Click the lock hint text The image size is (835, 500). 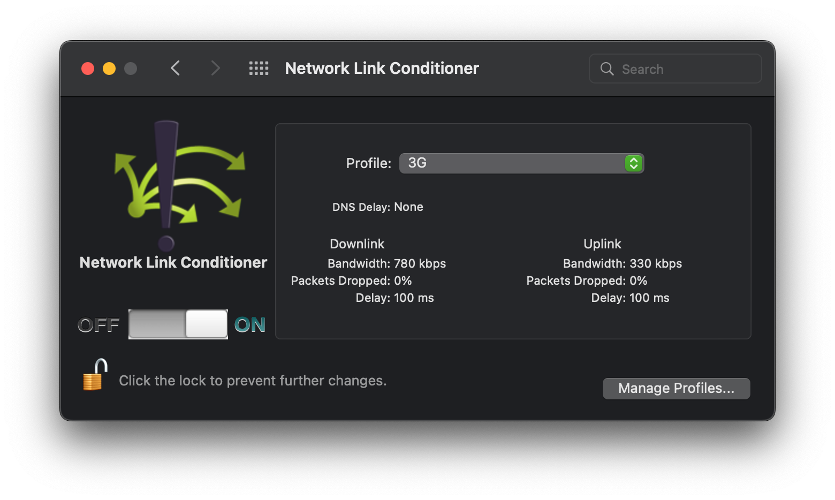pyautogui.click(x=253, y=381)
